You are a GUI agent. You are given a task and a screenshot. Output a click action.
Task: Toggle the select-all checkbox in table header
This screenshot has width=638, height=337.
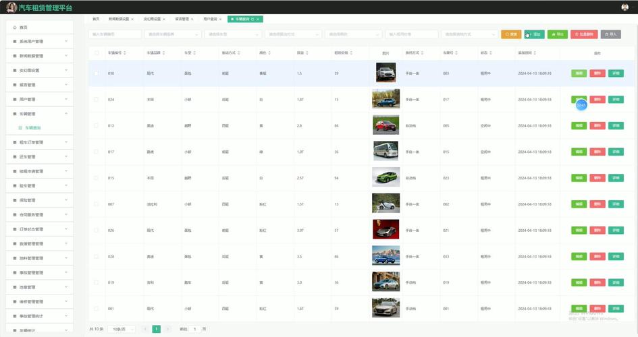[x=97, y=53]
